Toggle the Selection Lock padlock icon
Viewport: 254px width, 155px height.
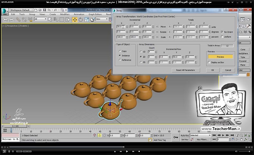tap(99, 135)
